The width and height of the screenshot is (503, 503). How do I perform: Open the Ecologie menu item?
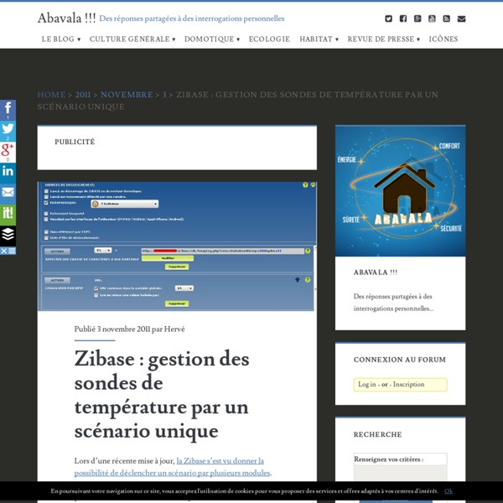pyautogui.click(x=269, y=39)
